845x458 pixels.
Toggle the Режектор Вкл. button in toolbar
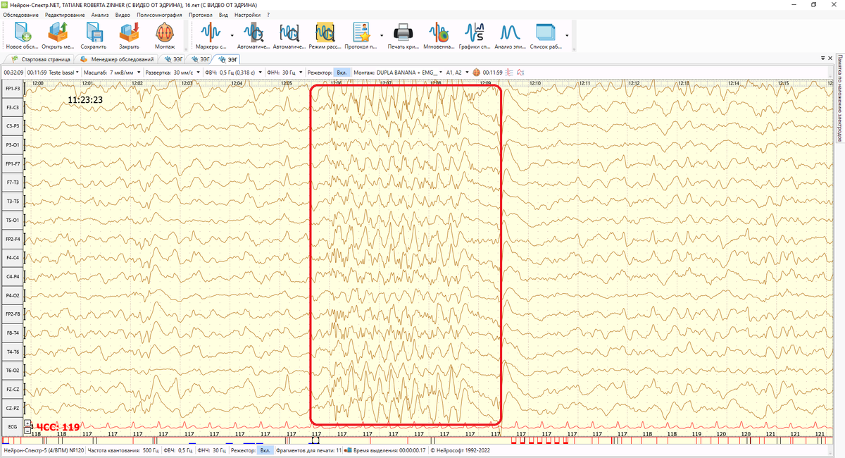[x=342, y=72]
